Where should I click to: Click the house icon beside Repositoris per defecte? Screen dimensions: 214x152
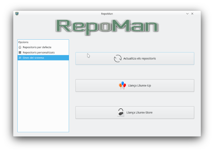(x=20, y=47)
